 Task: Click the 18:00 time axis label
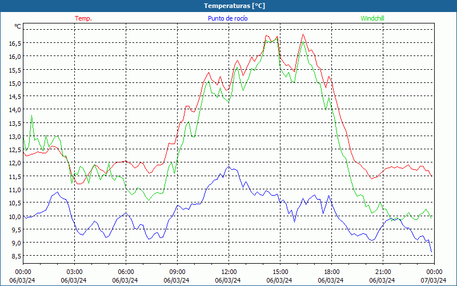click(332, 272)
